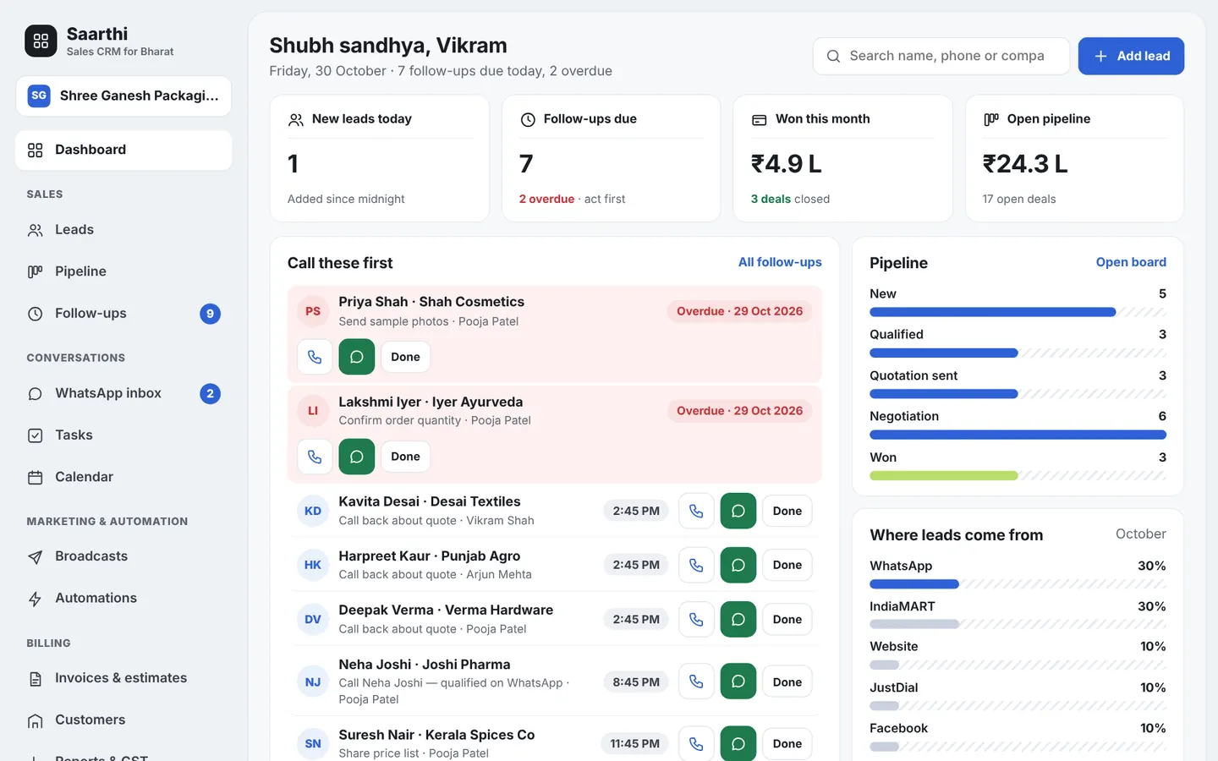Mark Kavita Desai follow-up as Done

[787, 511]
